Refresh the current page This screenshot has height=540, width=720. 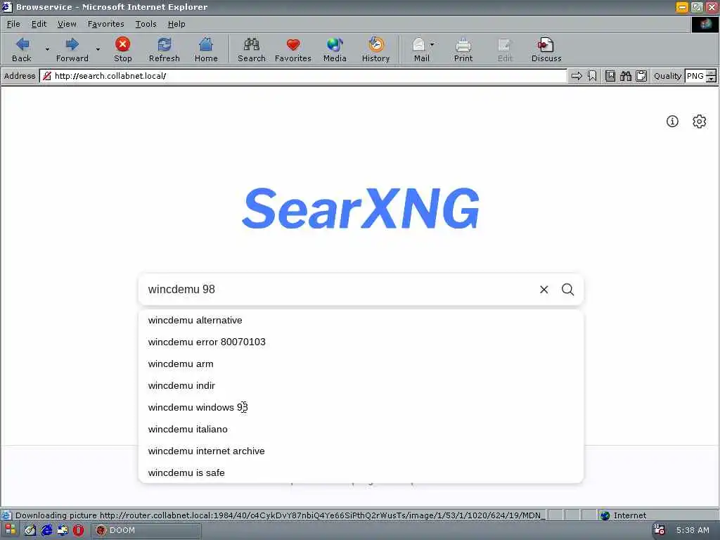pyautogui.click(x=164, y=50)
